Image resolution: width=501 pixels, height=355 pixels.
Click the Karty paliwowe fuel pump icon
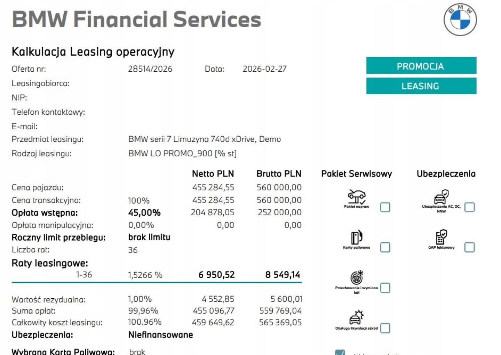[356, 237]
